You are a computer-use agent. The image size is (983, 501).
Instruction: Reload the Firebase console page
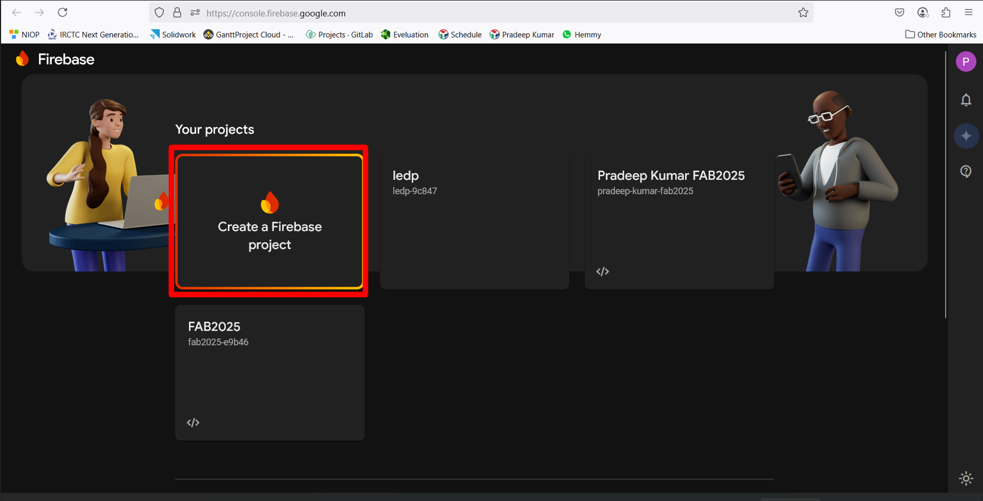(63, 13)
